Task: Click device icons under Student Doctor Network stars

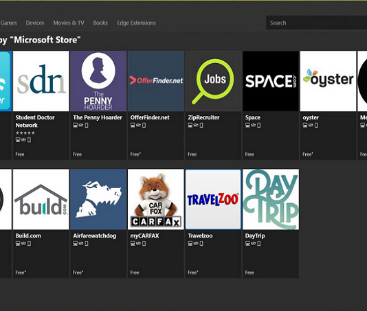Action: (23, 140)
